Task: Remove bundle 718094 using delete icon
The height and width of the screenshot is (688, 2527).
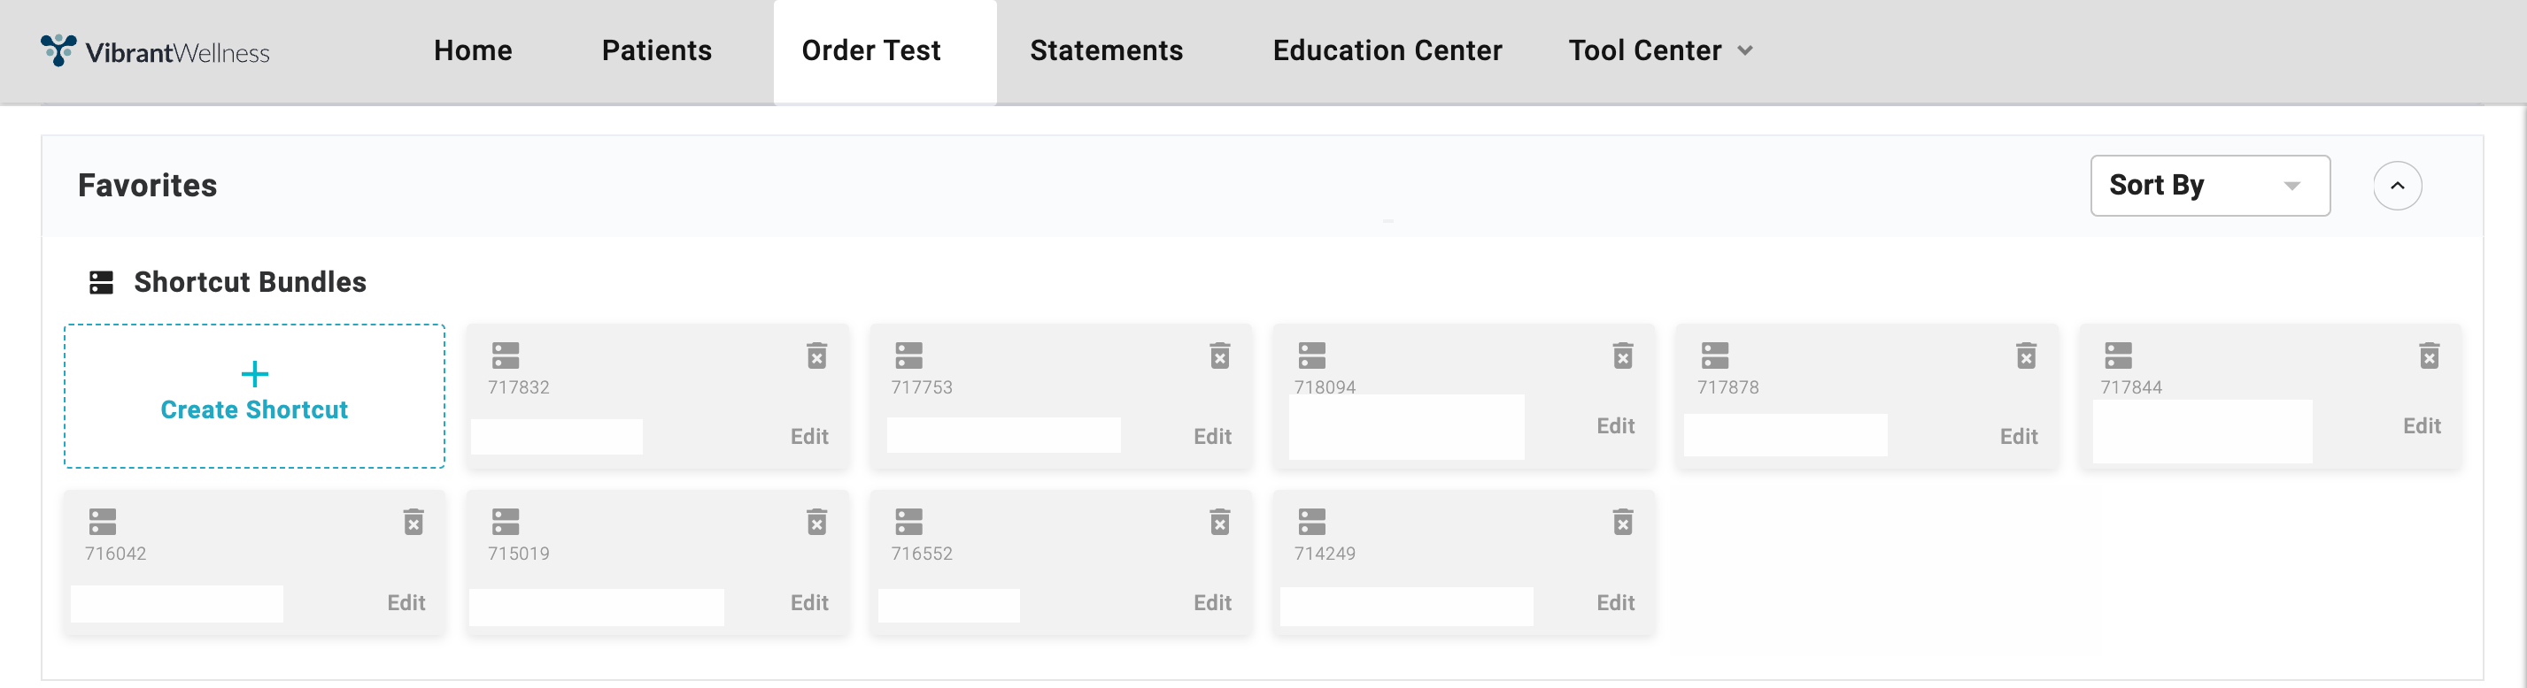Action: click(1622, 355)
